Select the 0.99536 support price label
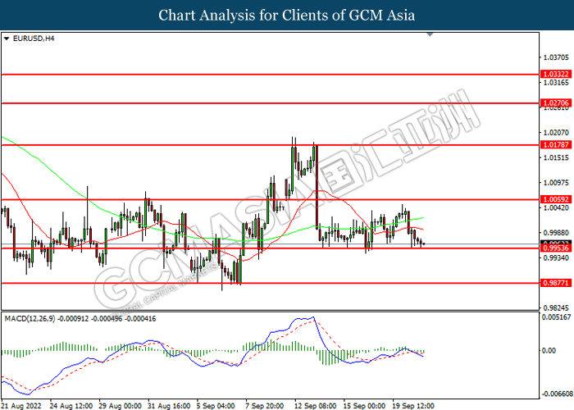 (x=556, y=248)
